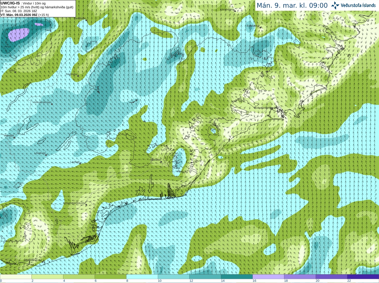Click the Vatnsfell station label
This screenshot has width=379, height=283.
[x=9, y=136]
